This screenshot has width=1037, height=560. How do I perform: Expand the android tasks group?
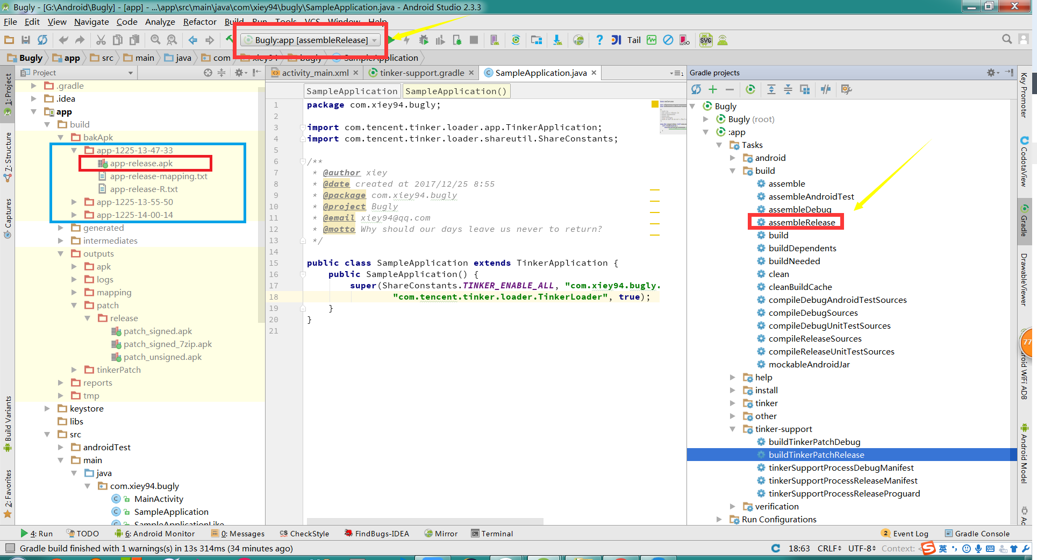732,158
